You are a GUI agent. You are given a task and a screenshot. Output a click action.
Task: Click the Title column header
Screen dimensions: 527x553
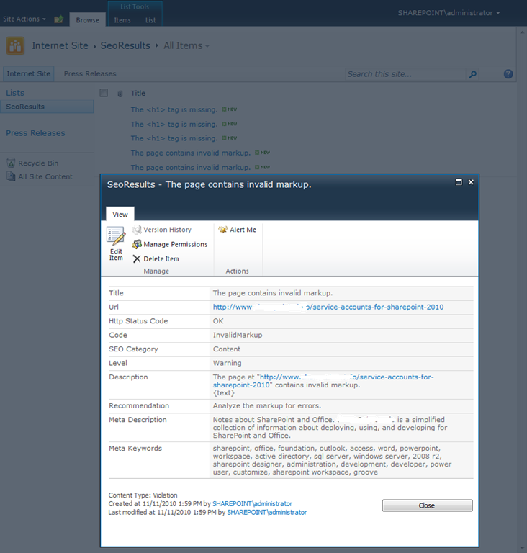pyautogui.click(x=138, y=93)
